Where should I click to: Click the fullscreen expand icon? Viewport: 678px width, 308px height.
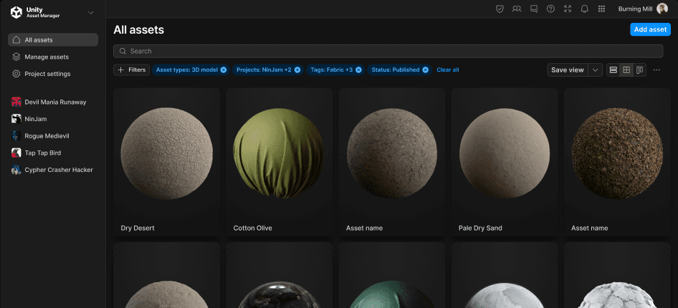click(x=568, y=9)
